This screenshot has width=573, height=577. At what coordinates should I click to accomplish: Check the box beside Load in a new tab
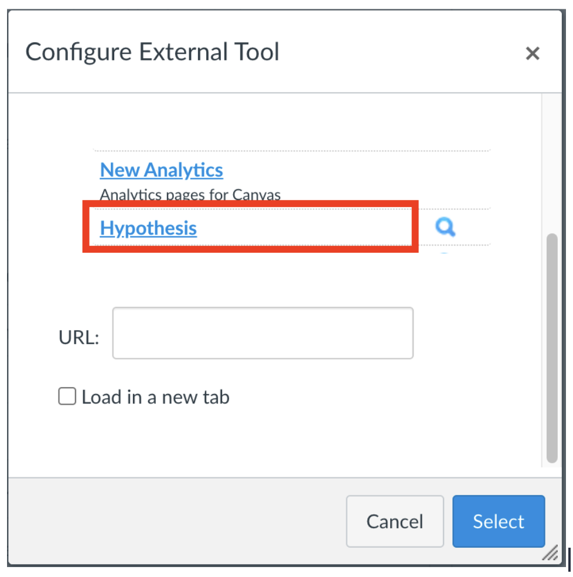pos(67,396)
